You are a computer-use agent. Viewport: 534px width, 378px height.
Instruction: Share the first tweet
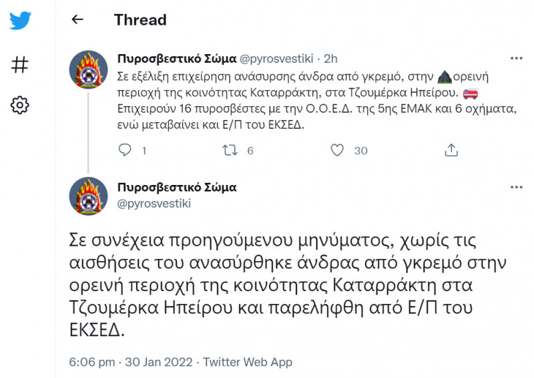[451, 150]
